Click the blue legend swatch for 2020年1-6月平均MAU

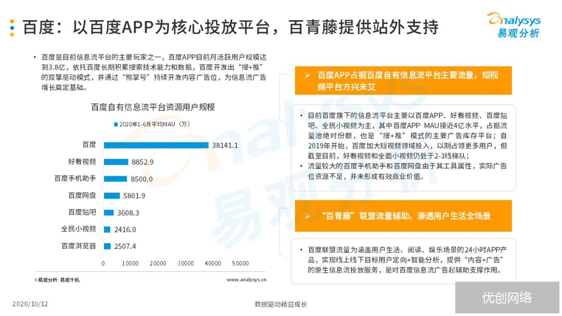(x=116, y=125)
